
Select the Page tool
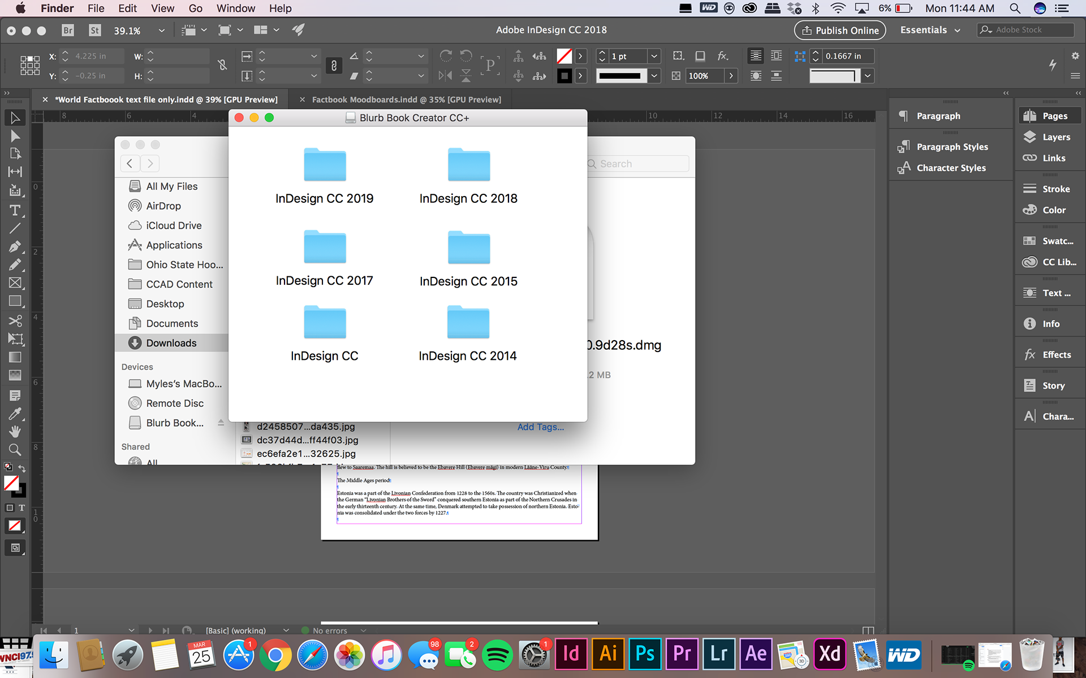15,154
